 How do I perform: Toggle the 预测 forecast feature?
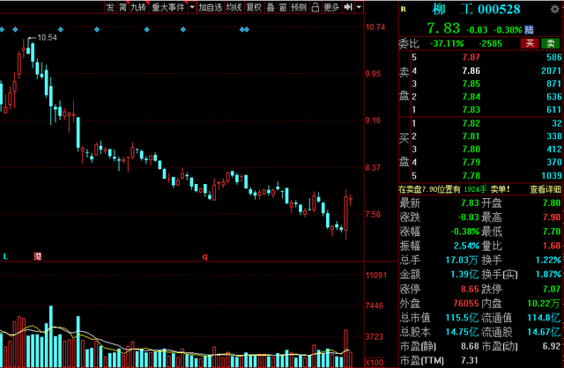point(299,7)
